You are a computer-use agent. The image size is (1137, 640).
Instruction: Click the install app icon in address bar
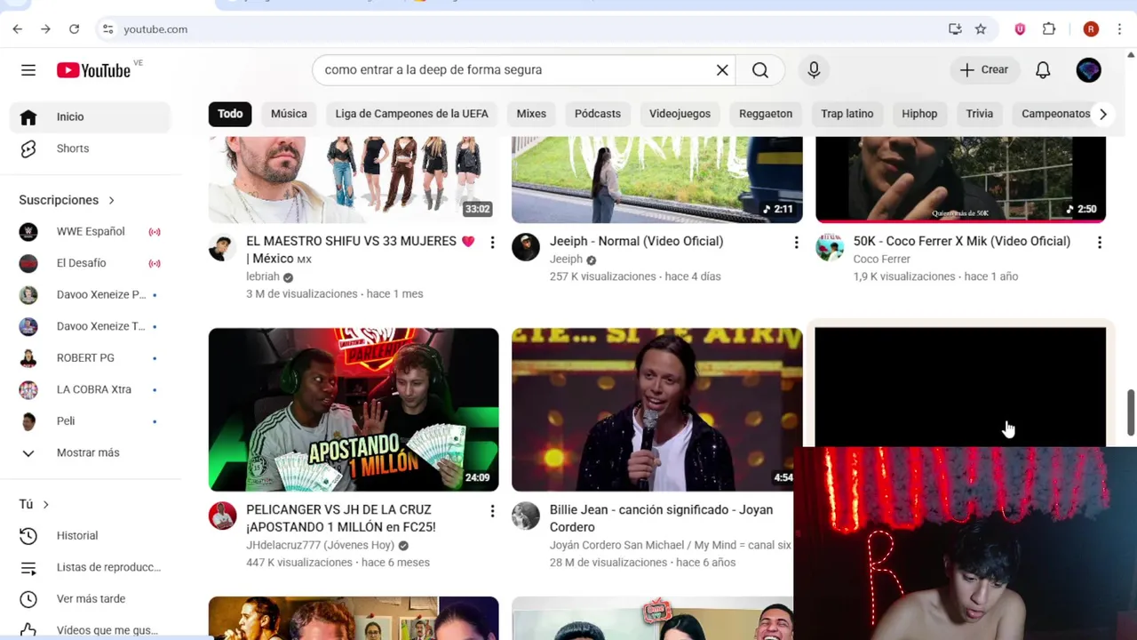(955, 29)
